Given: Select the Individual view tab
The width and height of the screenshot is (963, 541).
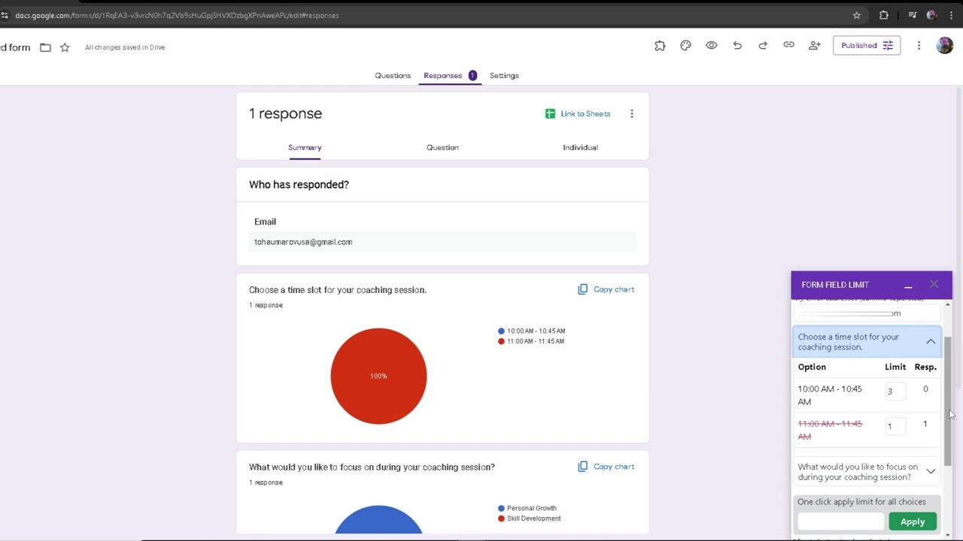Looking at the screenshot, I should click(x=580, y=147).
